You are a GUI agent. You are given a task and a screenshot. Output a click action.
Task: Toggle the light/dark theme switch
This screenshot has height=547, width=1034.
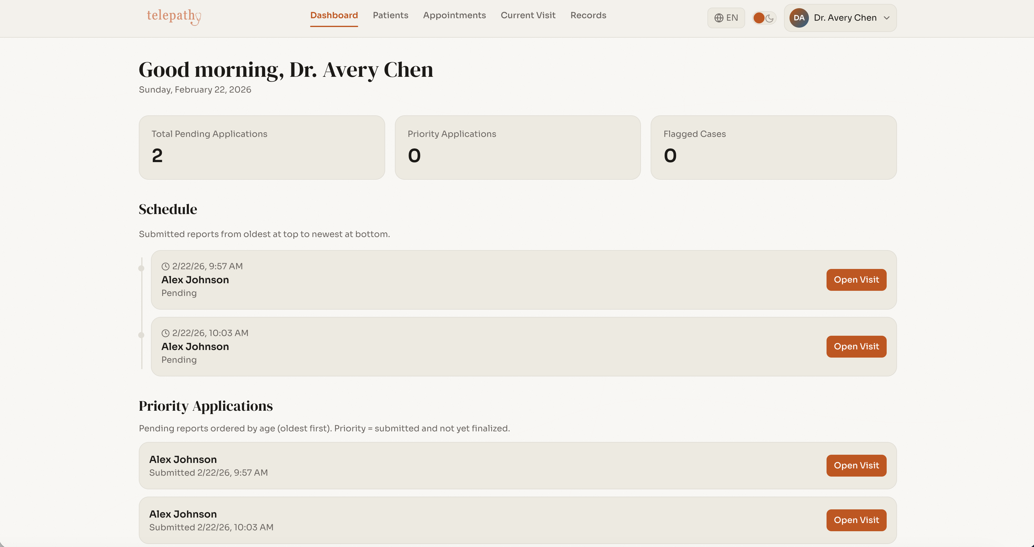click(764, 18)
